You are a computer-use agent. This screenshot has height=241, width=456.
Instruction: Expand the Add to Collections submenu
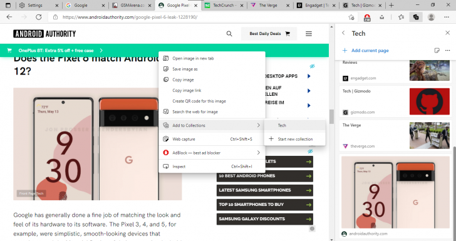(x=212, y=125)
